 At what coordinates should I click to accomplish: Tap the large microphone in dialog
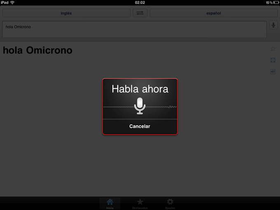click(140, 106)
